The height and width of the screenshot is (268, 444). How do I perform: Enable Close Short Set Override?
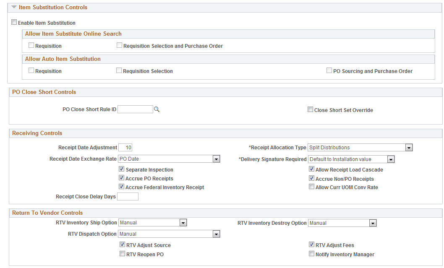(310, 109)
